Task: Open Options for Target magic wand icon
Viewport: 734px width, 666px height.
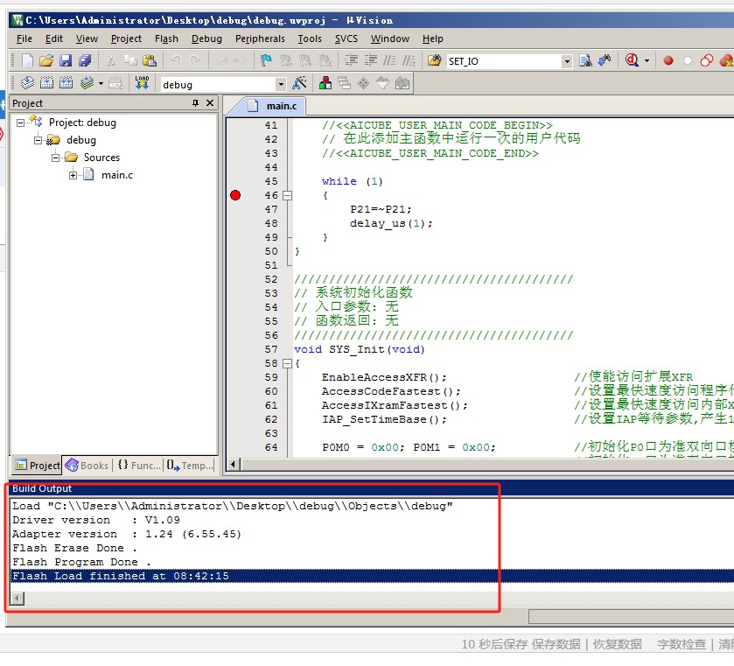Action: coord(299,83)
